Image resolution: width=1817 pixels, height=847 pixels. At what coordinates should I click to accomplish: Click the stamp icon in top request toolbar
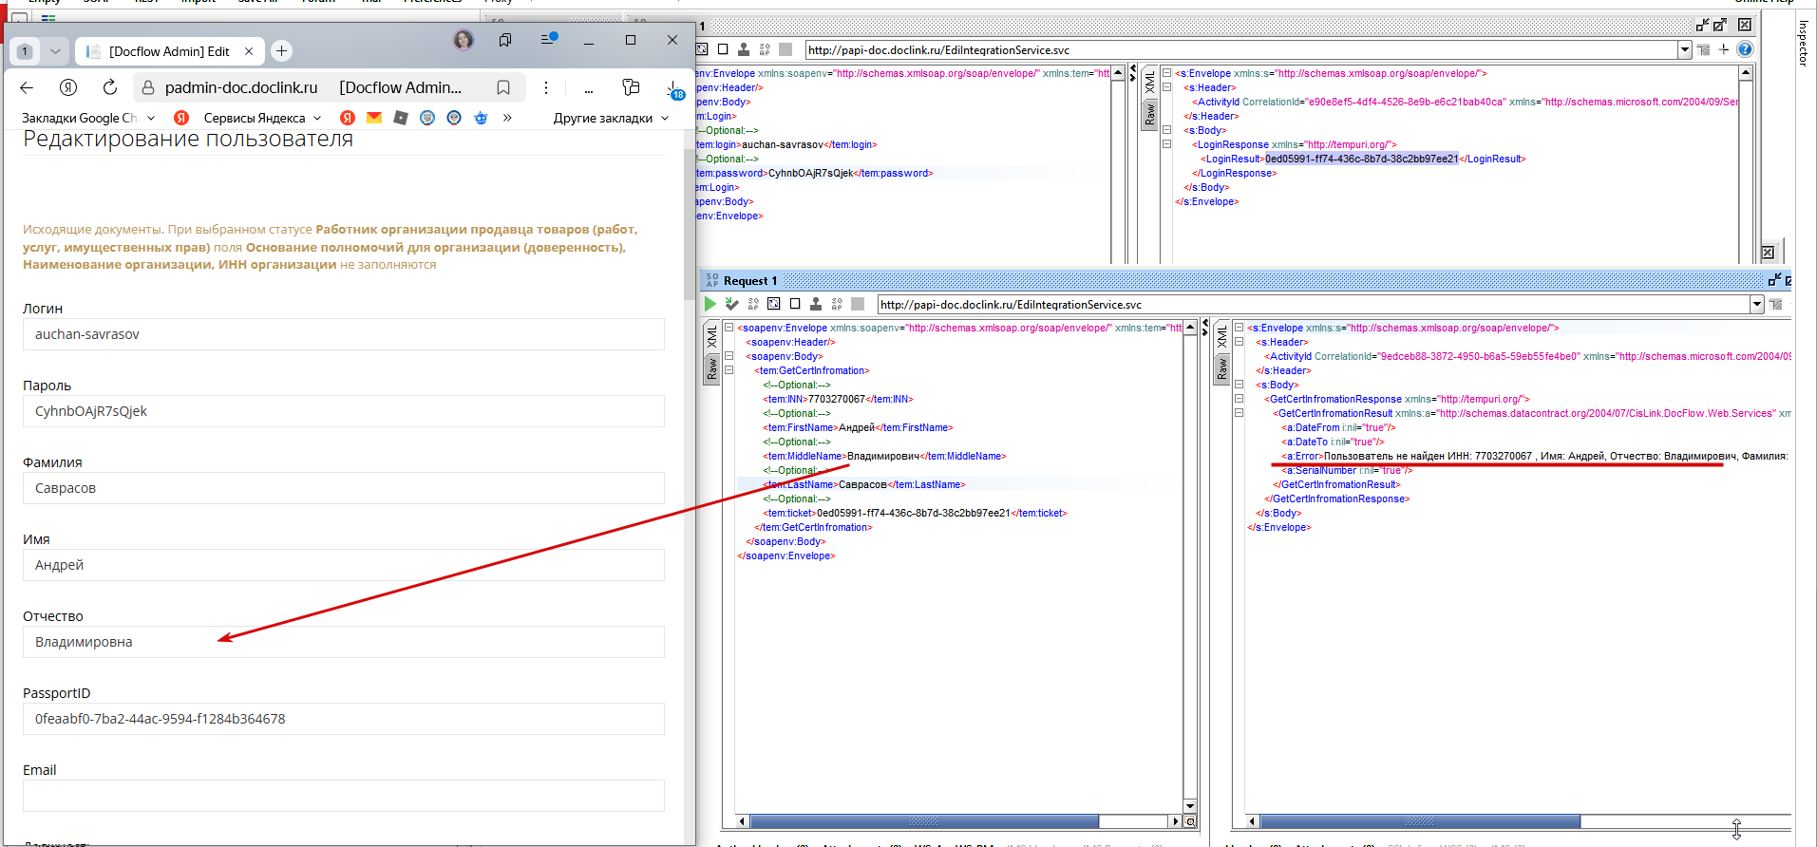point(744,49)
